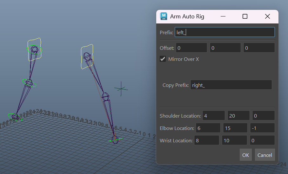Maximize the Arm Auto Rig window
Image resolution: width=288 pixels, height=174 pixels.
[x=245, y=16]
